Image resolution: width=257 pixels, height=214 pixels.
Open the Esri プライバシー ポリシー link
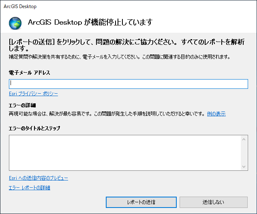[x=33, y=94]
